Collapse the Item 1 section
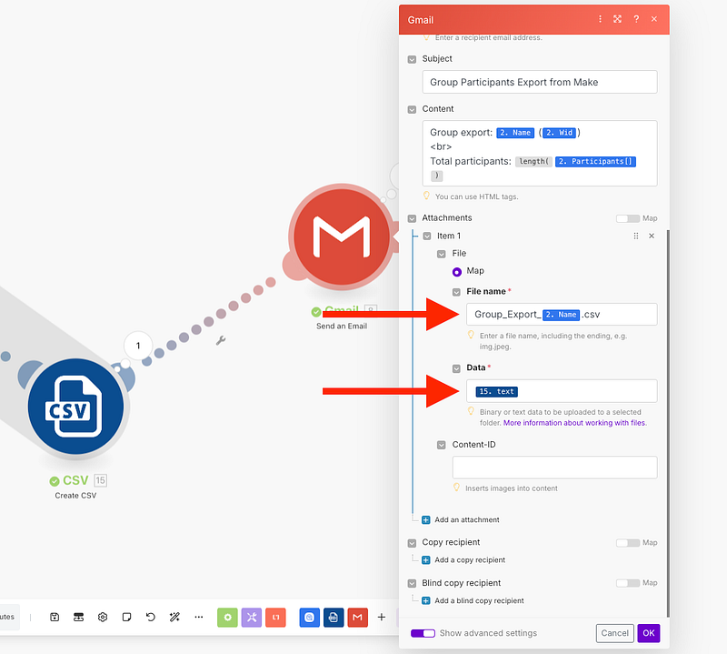 click(x=427, y=236)
